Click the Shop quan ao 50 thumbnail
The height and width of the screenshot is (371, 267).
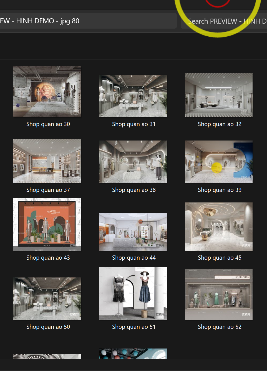click(47, 299)
